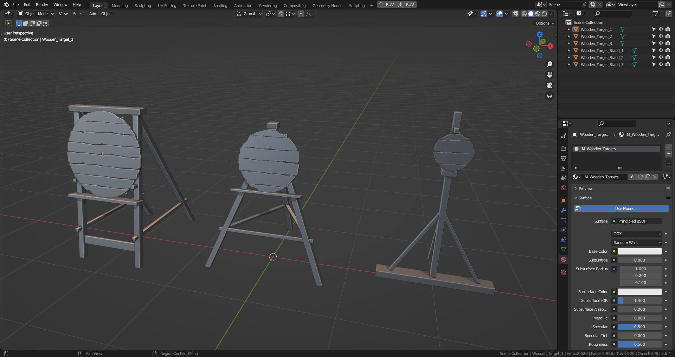Open the Material properties tab icon
The image size is (675, 357).
(564, 259)
